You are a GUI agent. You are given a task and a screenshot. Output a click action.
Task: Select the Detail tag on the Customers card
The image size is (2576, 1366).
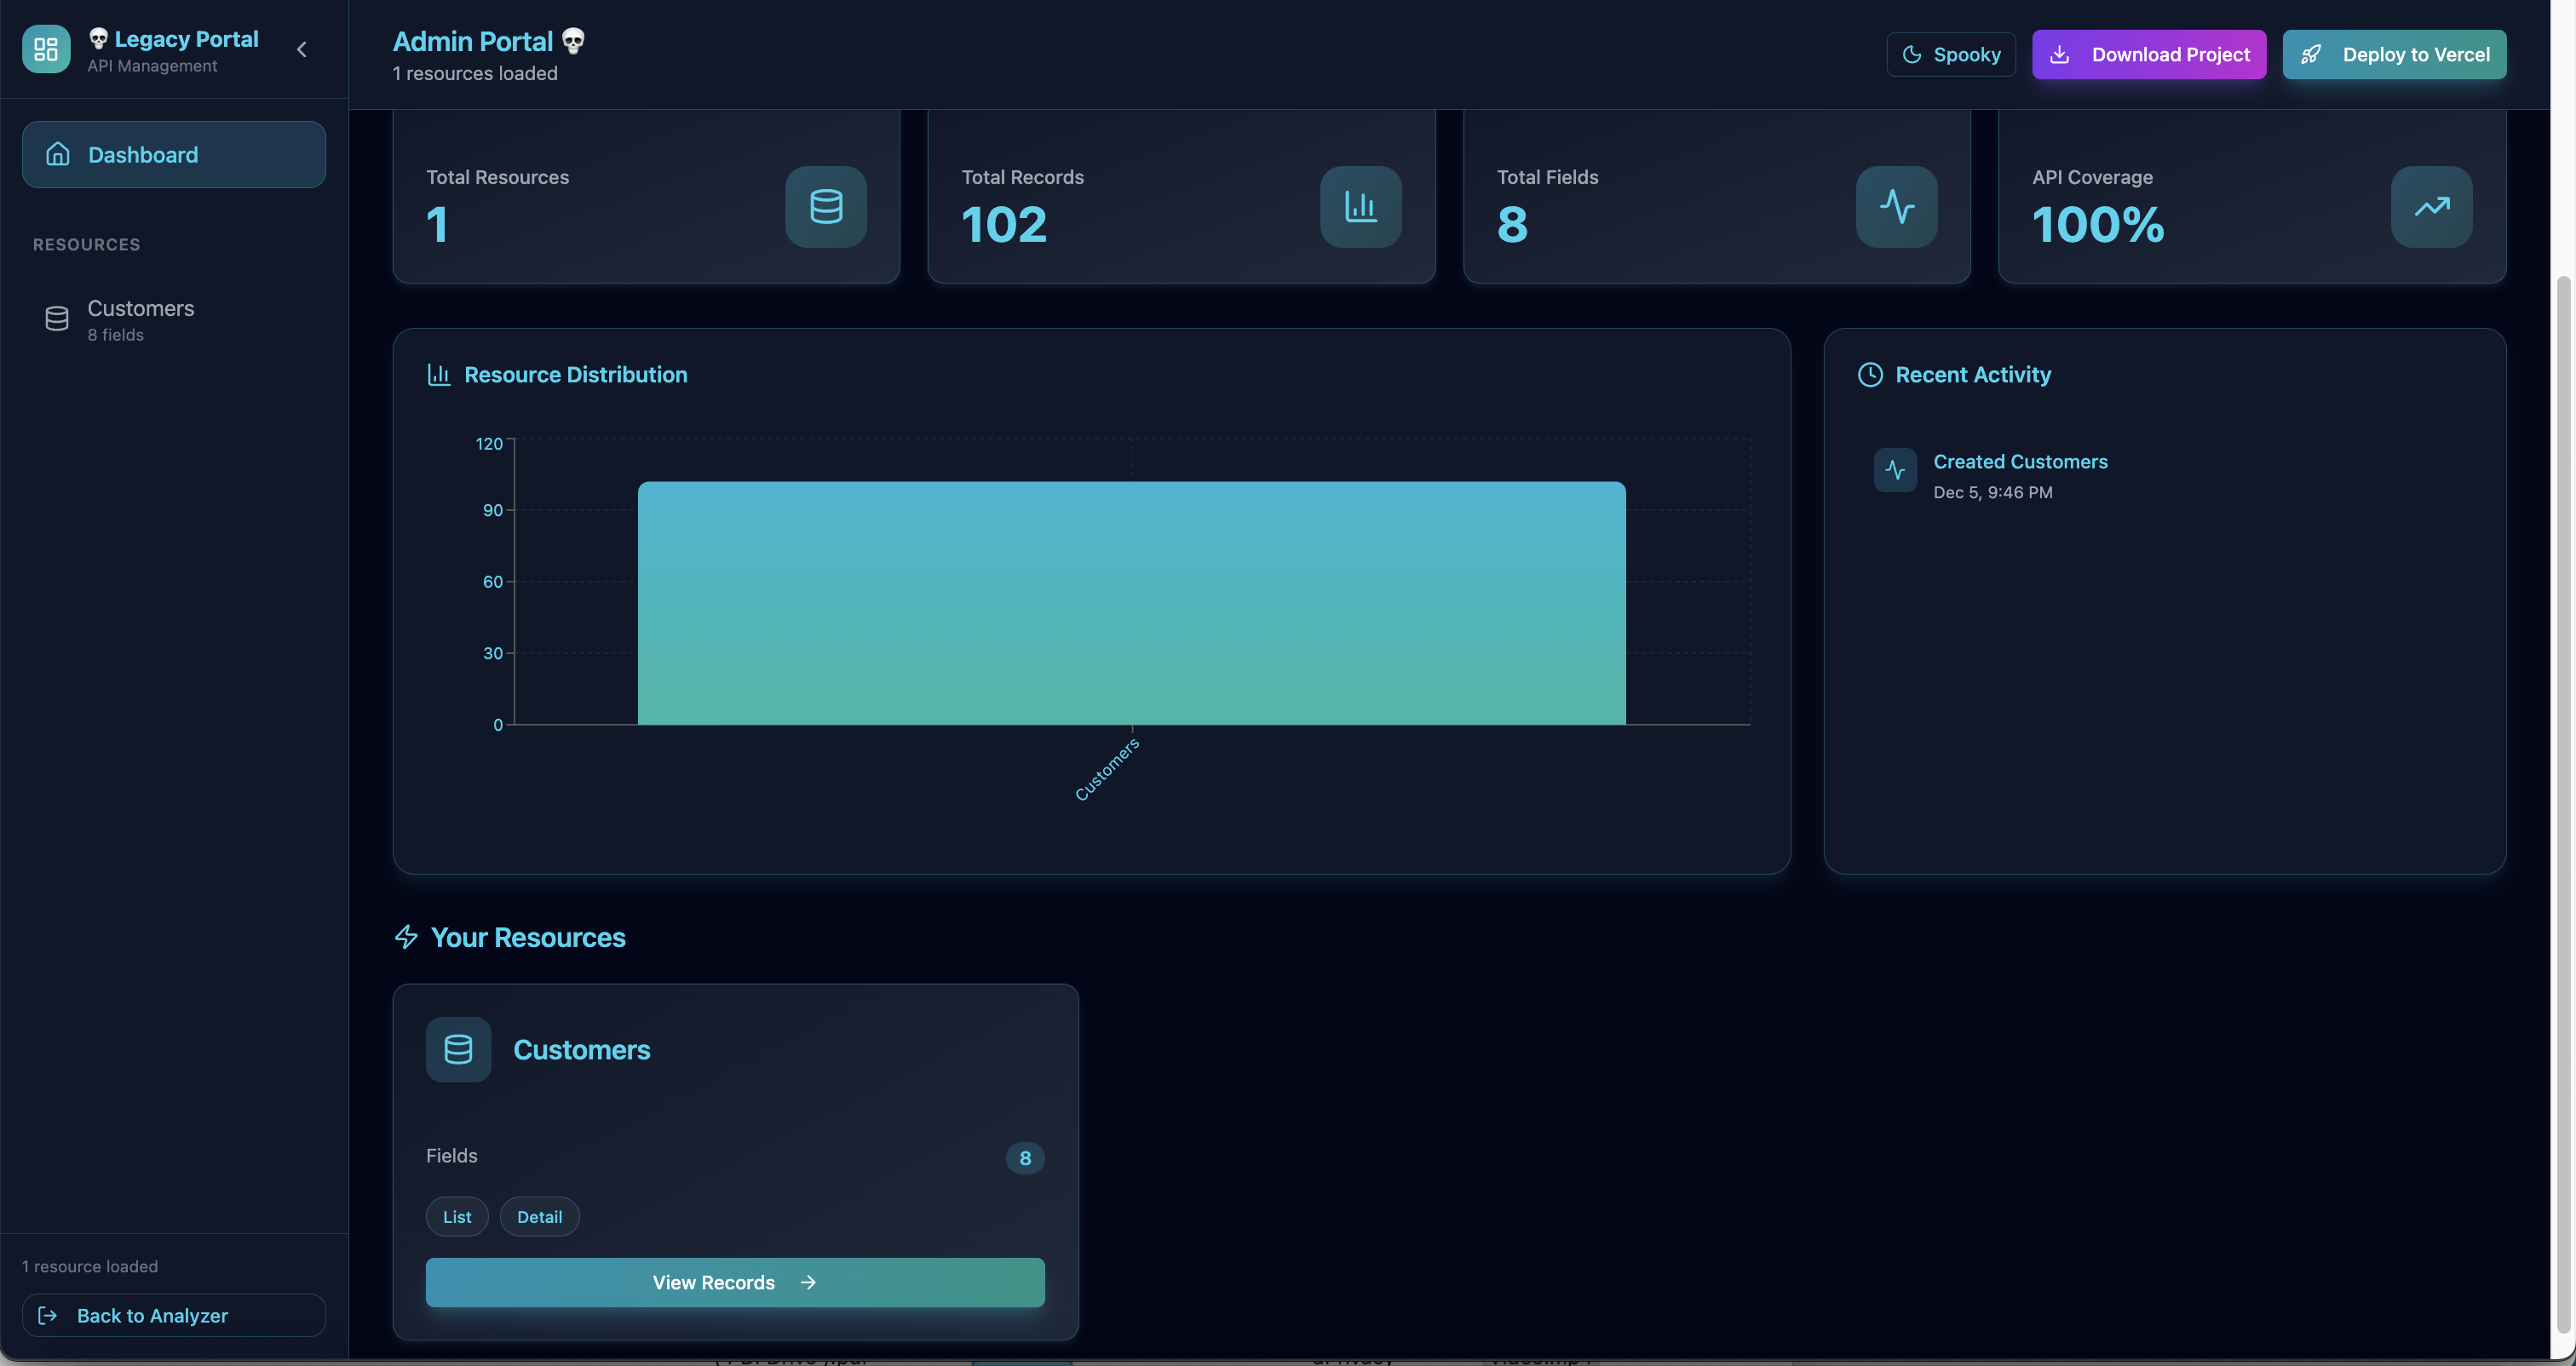(x=539, y=1217)
